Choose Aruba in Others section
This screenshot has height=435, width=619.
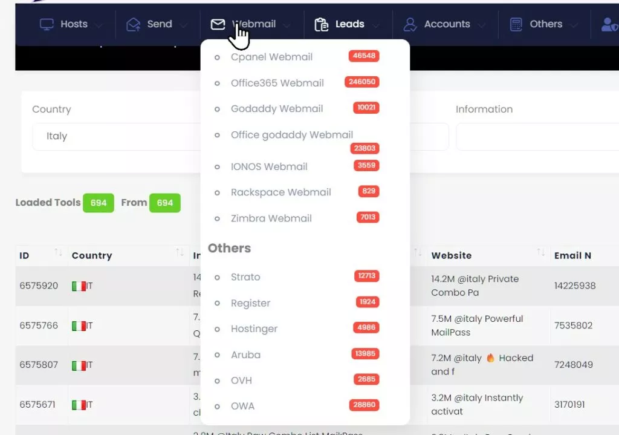245,355
